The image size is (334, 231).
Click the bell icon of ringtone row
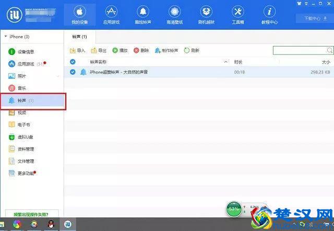point(83,72)
